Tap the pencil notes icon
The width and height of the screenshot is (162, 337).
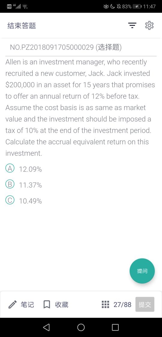[x=12, y=305]
